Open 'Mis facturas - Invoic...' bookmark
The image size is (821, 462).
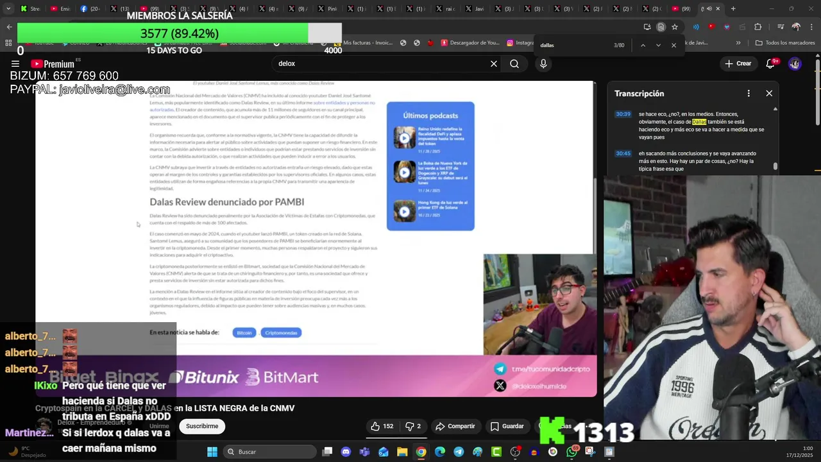[x=363, y=43]
